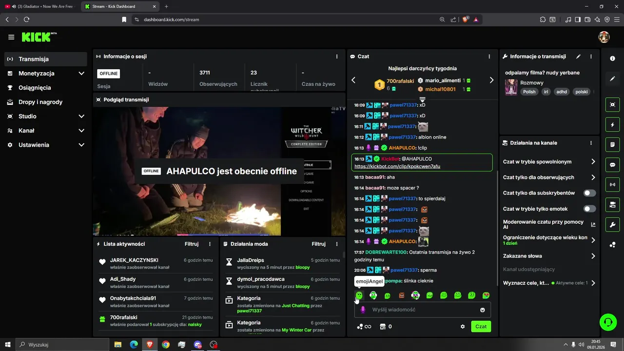
Task: Send message with the green Czat button
Action: click(x=481, y=327)
